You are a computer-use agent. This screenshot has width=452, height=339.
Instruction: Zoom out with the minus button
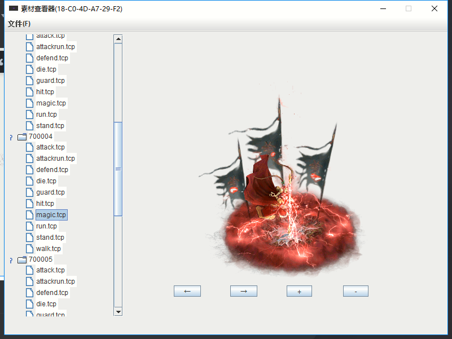(356, 291)
